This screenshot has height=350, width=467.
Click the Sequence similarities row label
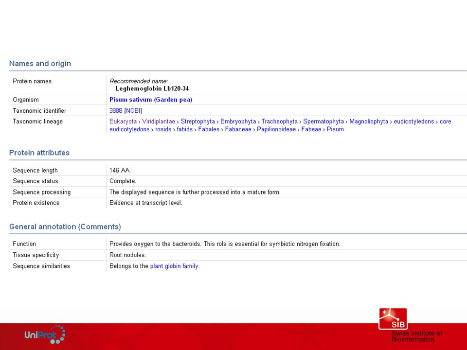click(x=41, y=266)
